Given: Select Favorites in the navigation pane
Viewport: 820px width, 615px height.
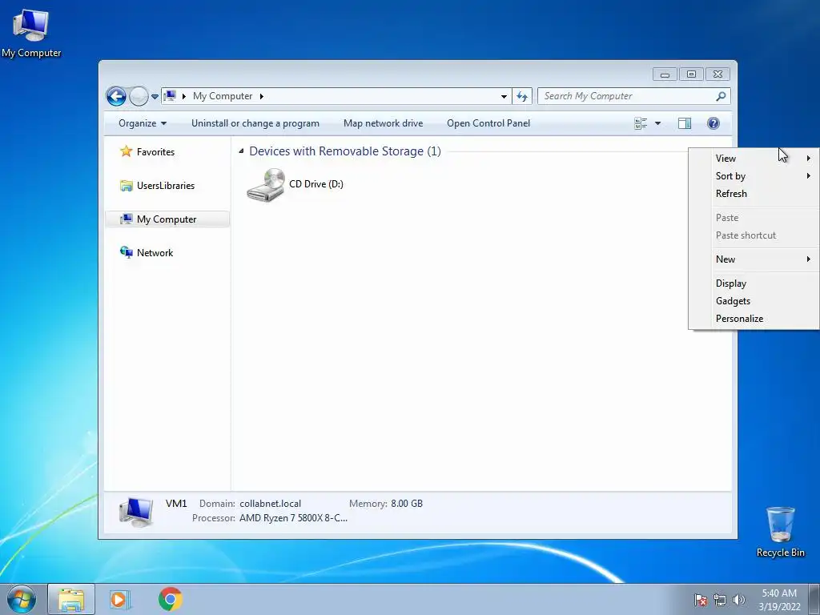Looking at the screenshot, I should [x=155, y=151].
